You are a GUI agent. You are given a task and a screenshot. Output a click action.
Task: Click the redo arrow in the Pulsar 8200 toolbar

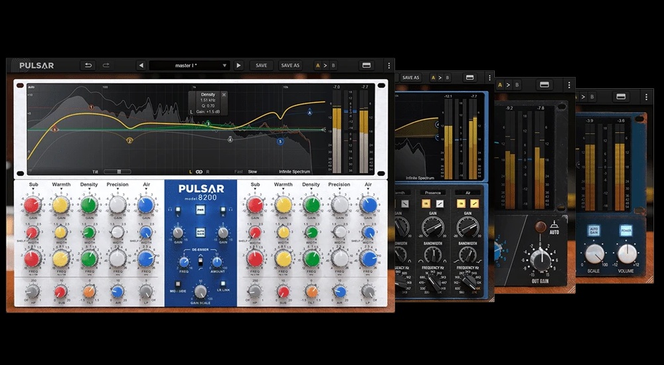pos(106,65)
